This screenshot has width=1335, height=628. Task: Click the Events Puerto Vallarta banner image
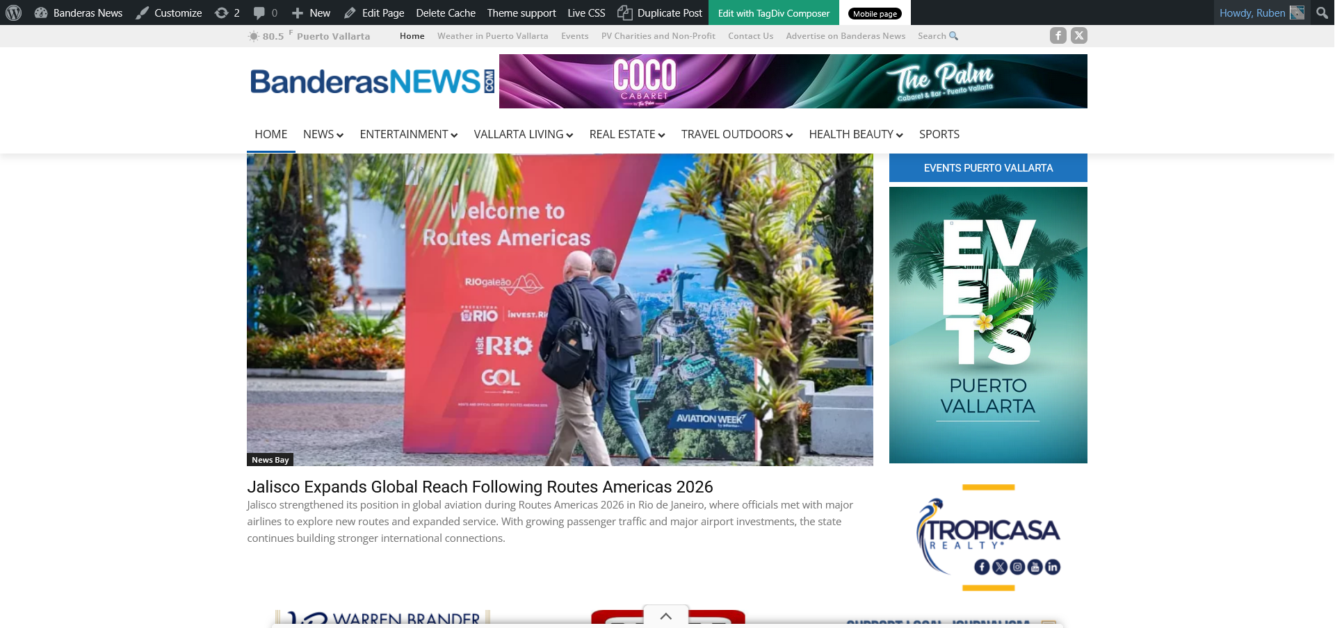[x=988, y=324]
